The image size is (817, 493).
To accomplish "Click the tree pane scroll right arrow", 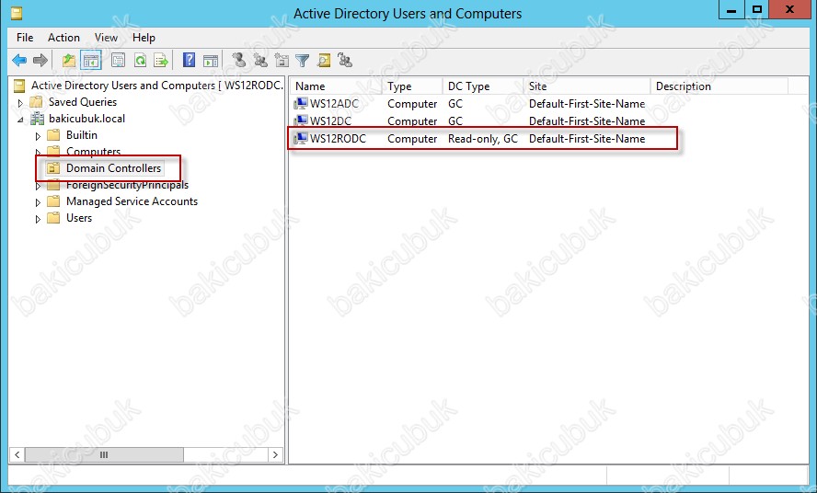I will pos(276,455).
